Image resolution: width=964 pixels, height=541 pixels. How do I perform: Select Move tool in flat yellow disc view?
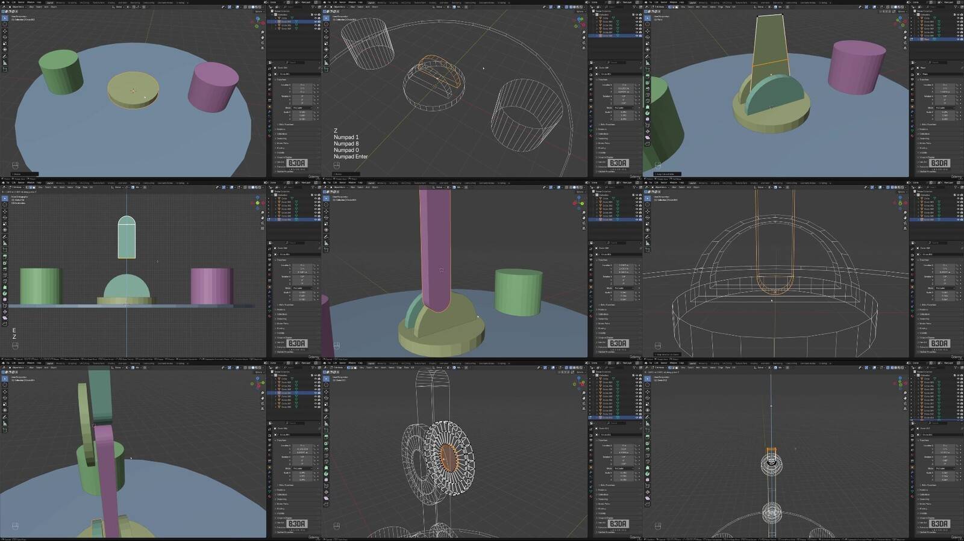click(5, 31)
